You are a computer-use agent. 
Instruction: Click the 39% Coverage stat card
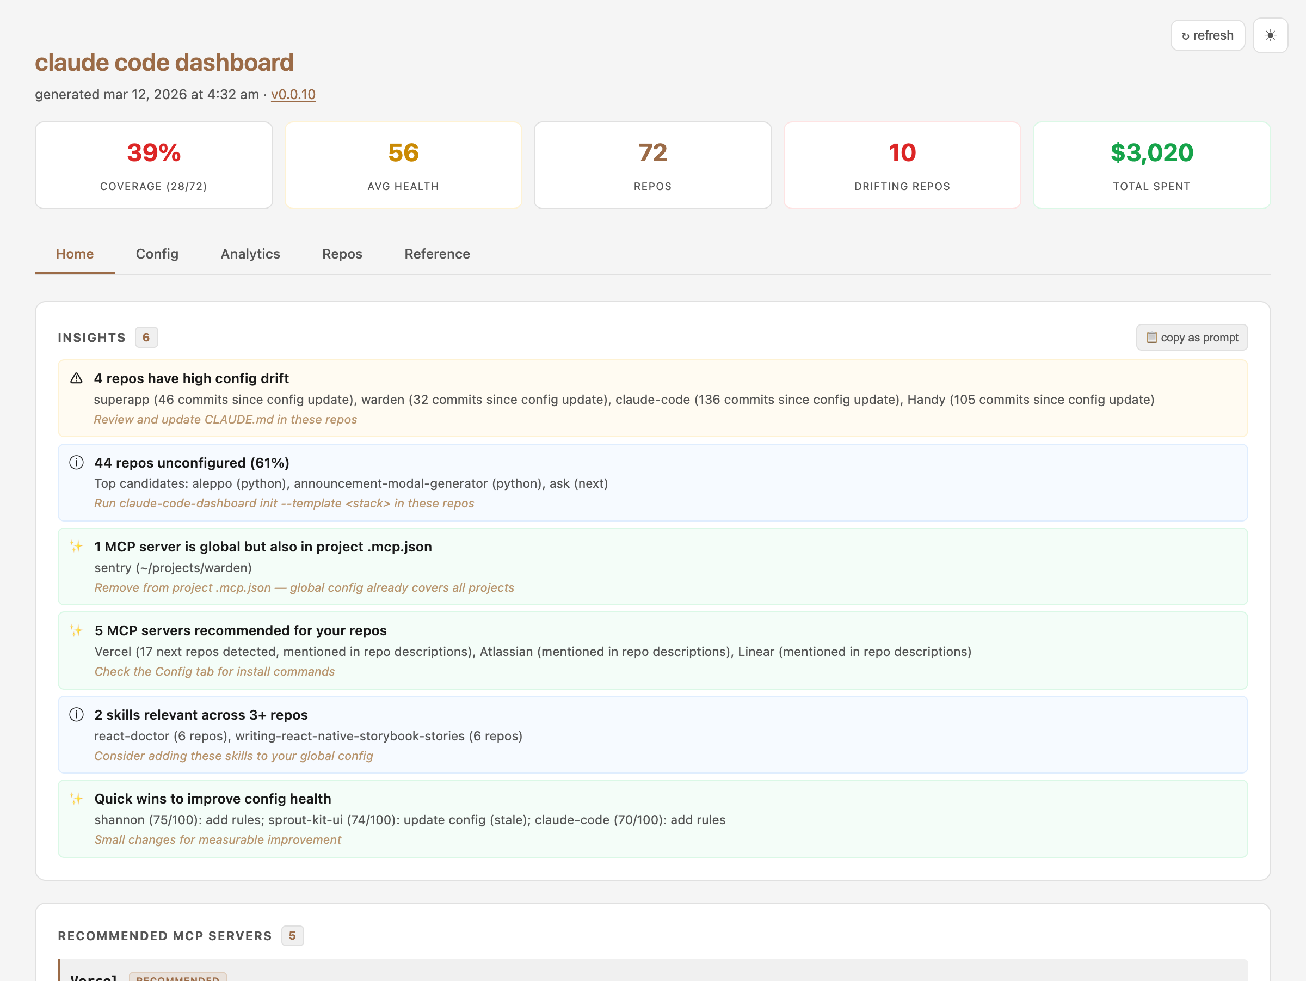coord(153,165)
